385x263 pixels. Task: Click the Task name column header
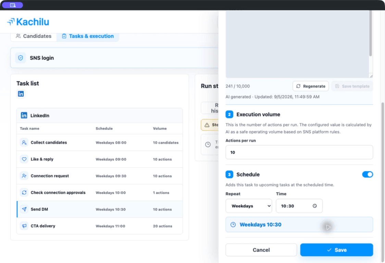29,128
